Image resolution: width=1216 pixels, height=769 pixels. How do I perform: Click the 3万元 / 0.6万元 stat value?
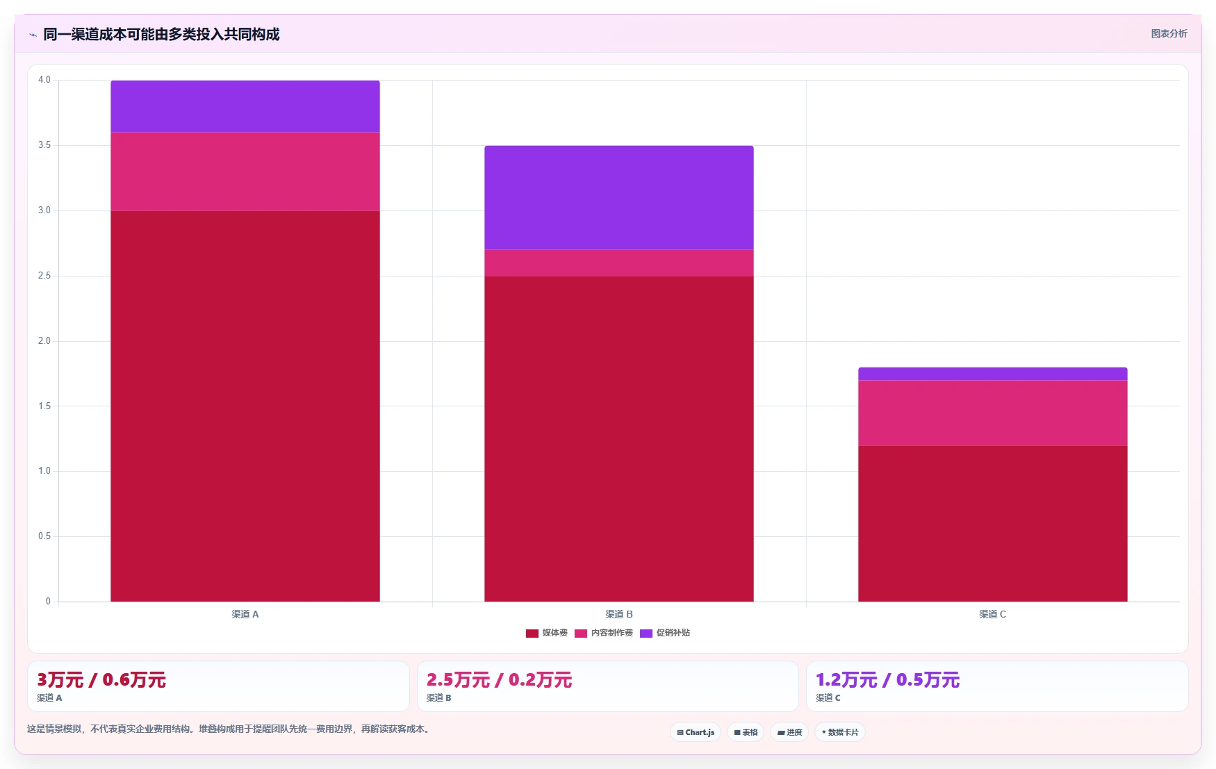(x=101, y=680)
